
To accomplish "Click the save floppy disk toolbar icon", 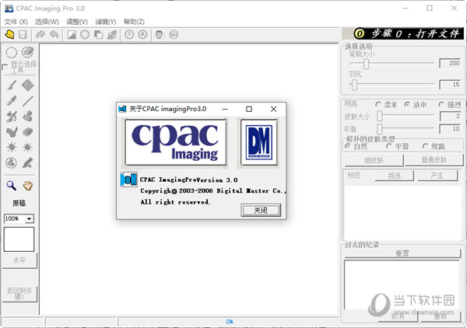I will [23, 35].
